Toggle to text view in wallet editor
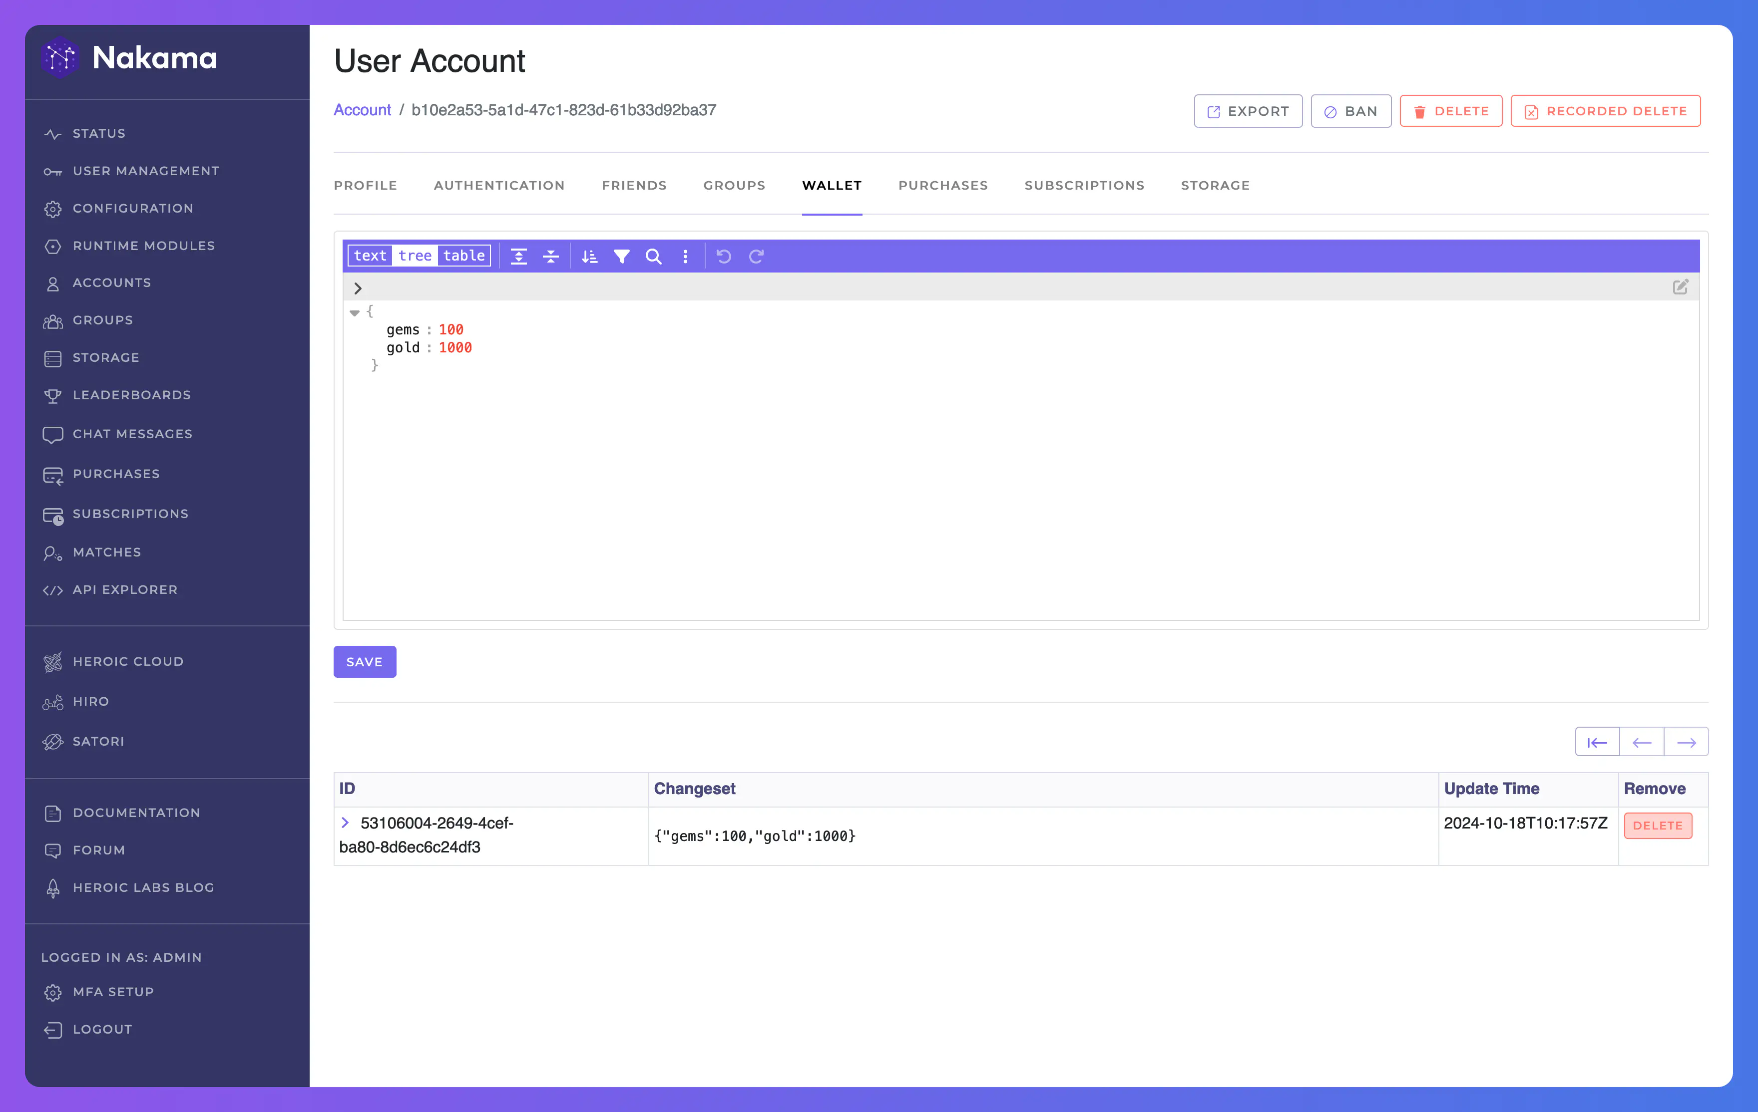 369,256
